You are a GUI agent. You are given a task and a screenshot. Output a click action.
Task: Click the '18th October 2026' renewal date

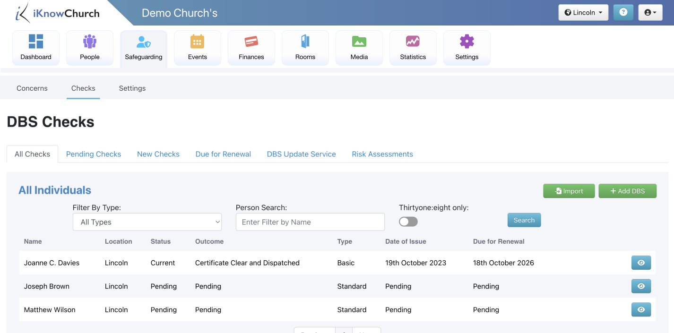pyautogui.click(x=503, y=263)
